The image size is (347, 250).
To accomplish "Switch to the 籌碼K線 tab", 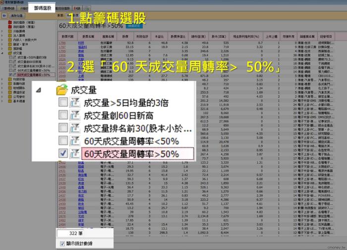I will click(9, 8).
